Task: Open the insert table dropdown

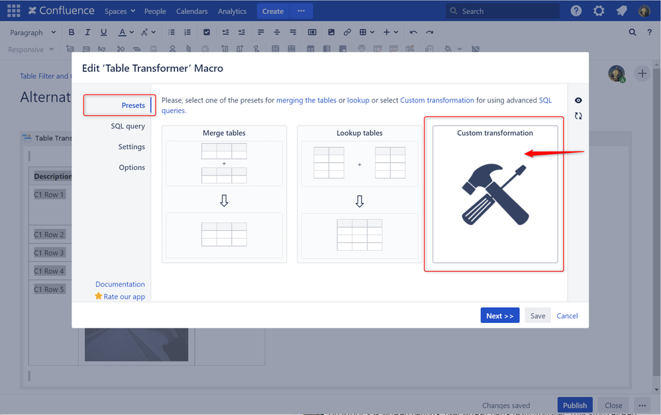Action: click(367, 32)
